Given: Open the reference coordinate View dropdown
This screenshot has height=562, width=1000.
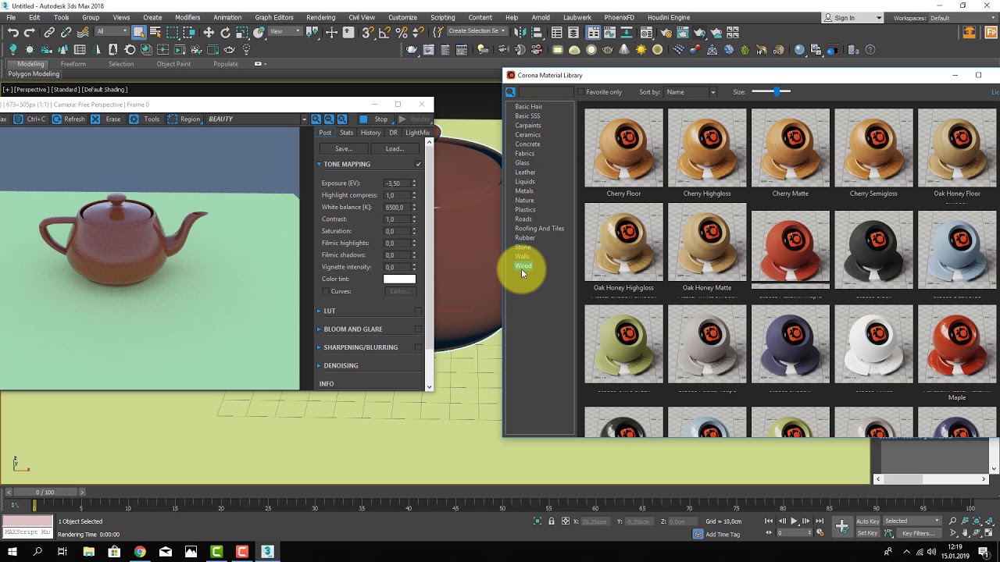Looking at the screenshot, I should coord(285,32).
